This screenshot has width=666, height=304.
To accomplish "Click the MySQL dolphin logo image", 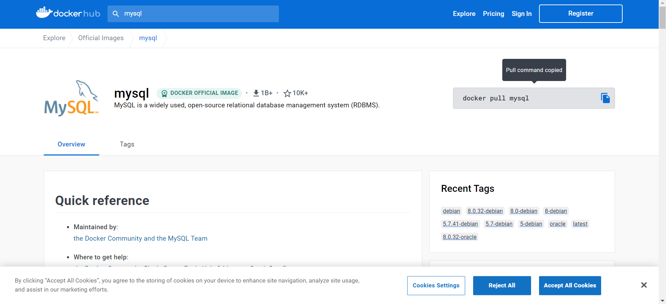I will pos(71,98).
